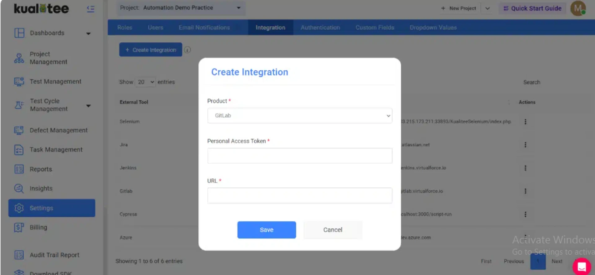Screen dimensions: 595x275
Task: Click the Selenium row name
Action: coord(130,122)
